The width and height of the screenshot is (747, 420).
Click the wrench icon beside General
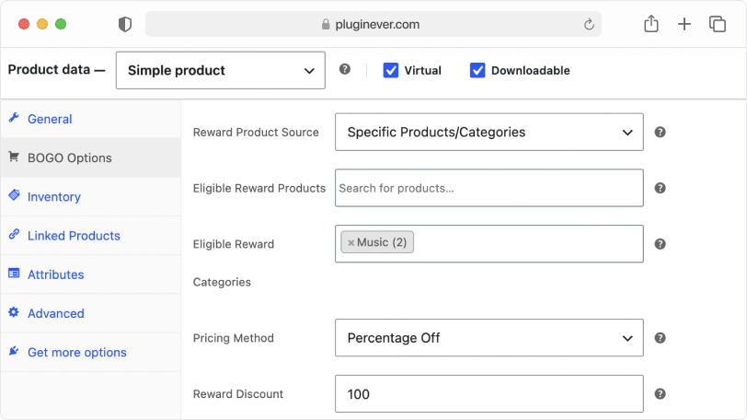(x=14, y=117)
